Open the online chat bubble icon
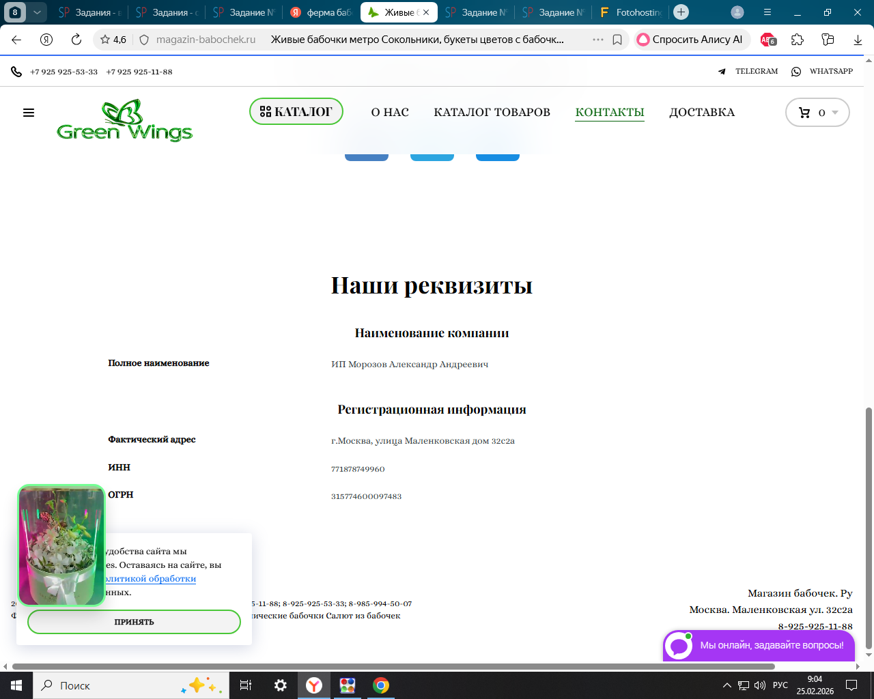874x699 pixels. (x=679, y=645)
